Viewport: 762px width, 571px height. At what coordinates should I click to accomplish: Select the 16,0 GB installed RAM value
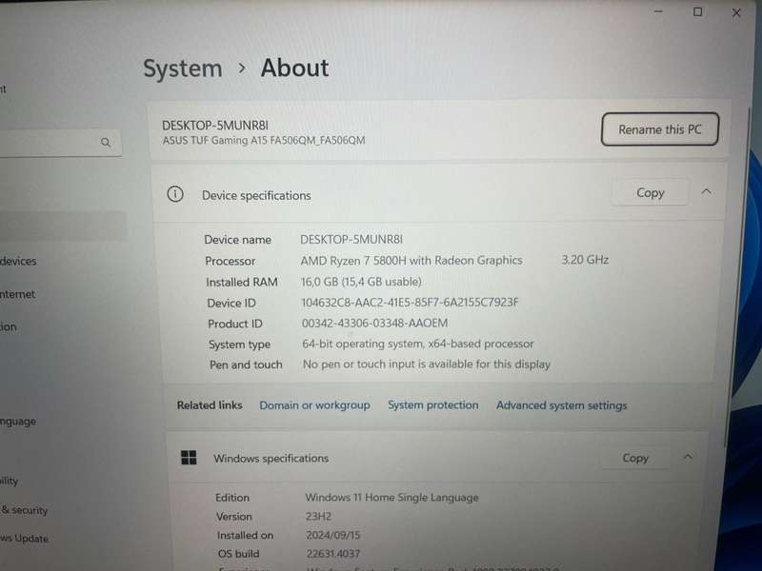coord(361,282)
